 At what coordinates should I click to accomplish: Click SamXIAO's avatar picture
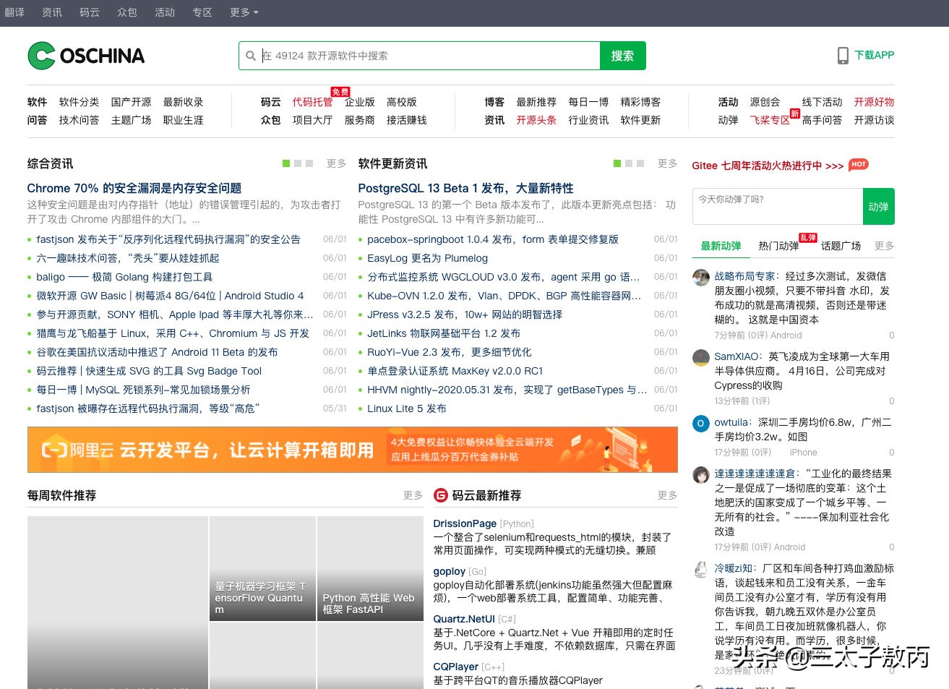pyautogui.click(x=700, y=358)
